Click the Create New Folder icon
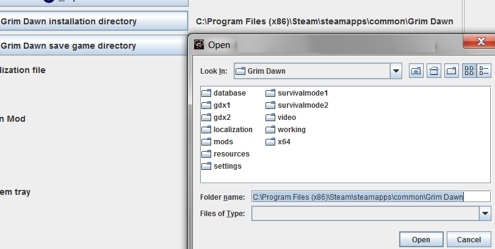Image resolution: width=495 pixels, height=249 pixels. point(452,71)
